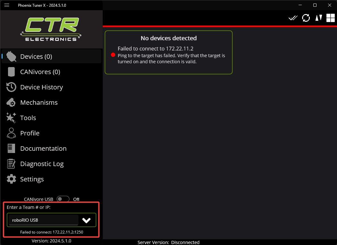Image resolution: width=337 pixels, height=245 pixels.
Task: Refresh devices with the circular arrows icon
Action: point(306,18)
